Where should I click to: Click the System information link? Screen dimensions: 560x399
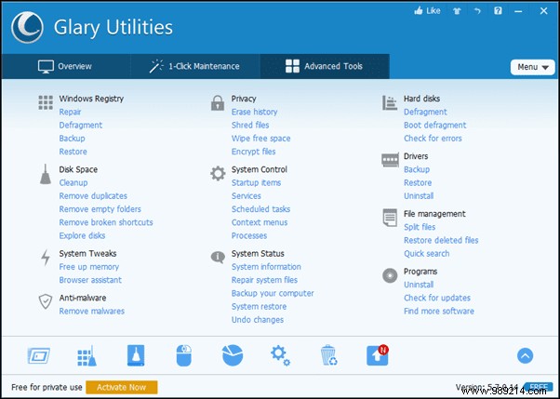pyautogui.click(x=266, y=267)
